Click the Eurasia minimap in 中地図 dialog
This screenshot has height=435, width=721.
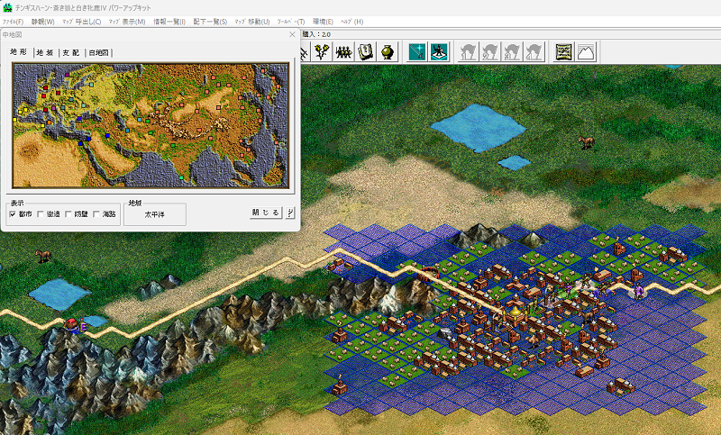pos(151,125)
